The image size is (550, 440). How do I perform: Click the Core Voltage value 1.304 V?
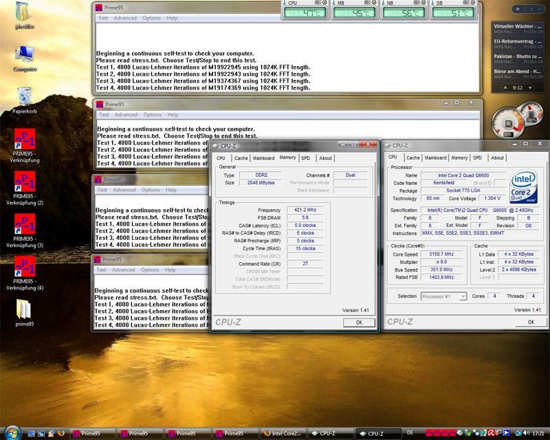click(x=492, y=198)
